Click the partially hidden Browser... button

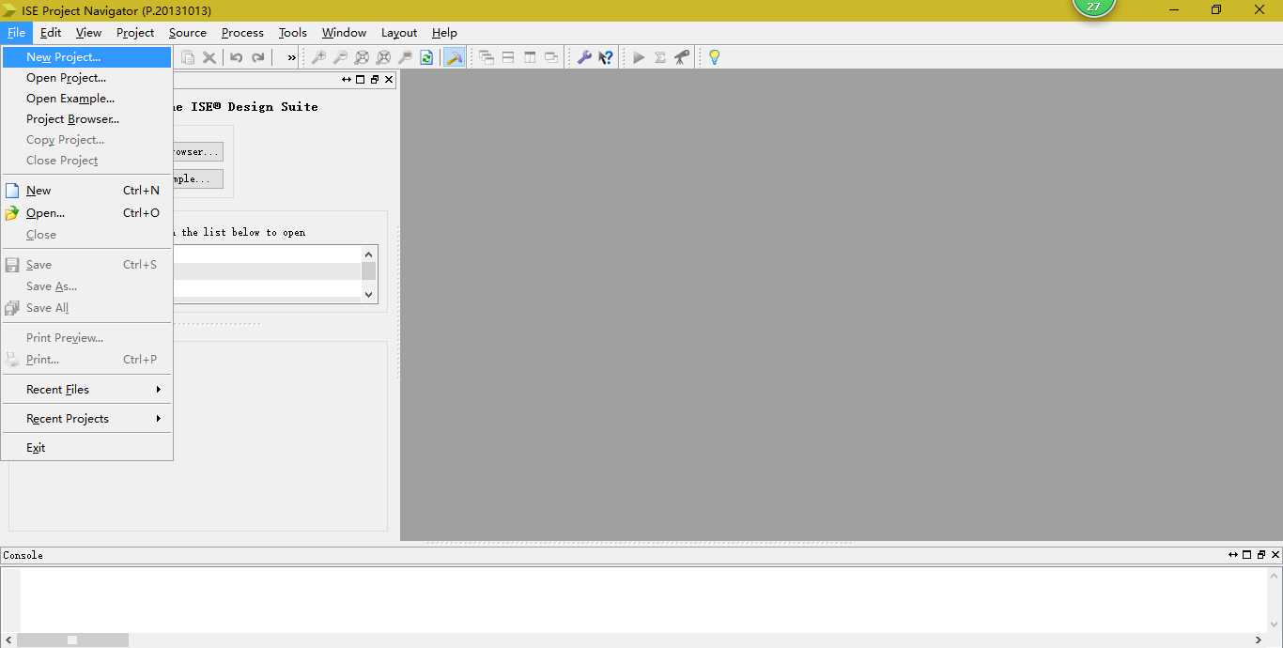click(197, 151)
